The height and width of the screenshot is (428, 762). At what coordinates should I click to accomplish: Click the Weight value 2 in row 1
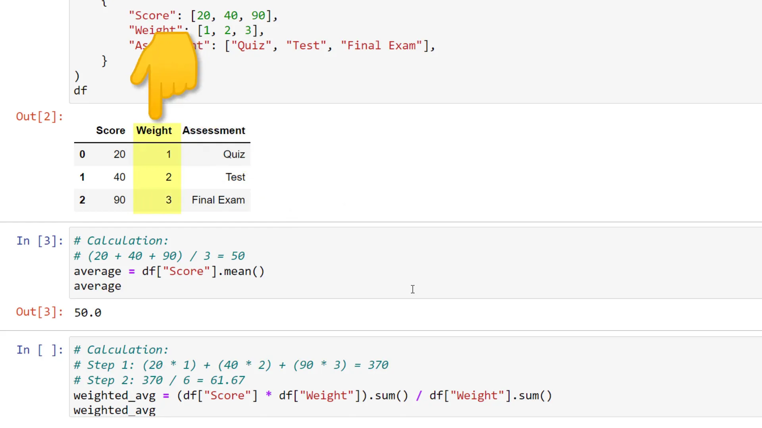(x=169, y=177)
